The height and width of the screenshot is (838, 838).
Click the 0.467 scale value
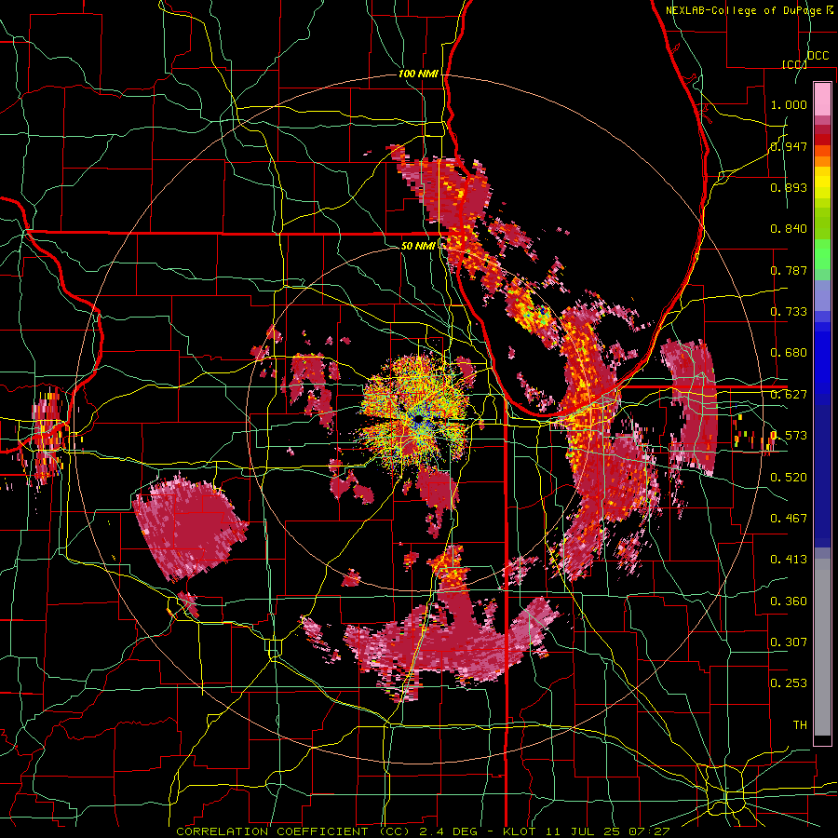pyautogui.click(x=789, y=518)
